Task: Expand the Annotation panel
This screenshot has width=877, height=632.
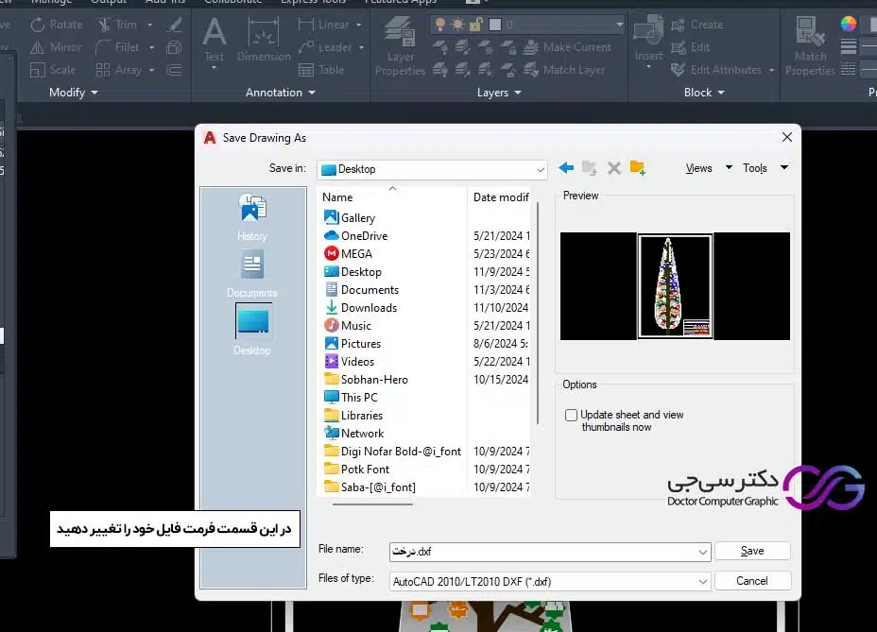Action: [x=281, y=93]
